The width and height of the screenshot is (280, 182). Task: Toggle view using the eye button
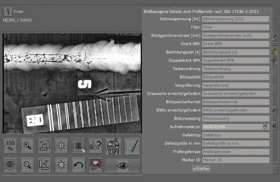point(122,166)
